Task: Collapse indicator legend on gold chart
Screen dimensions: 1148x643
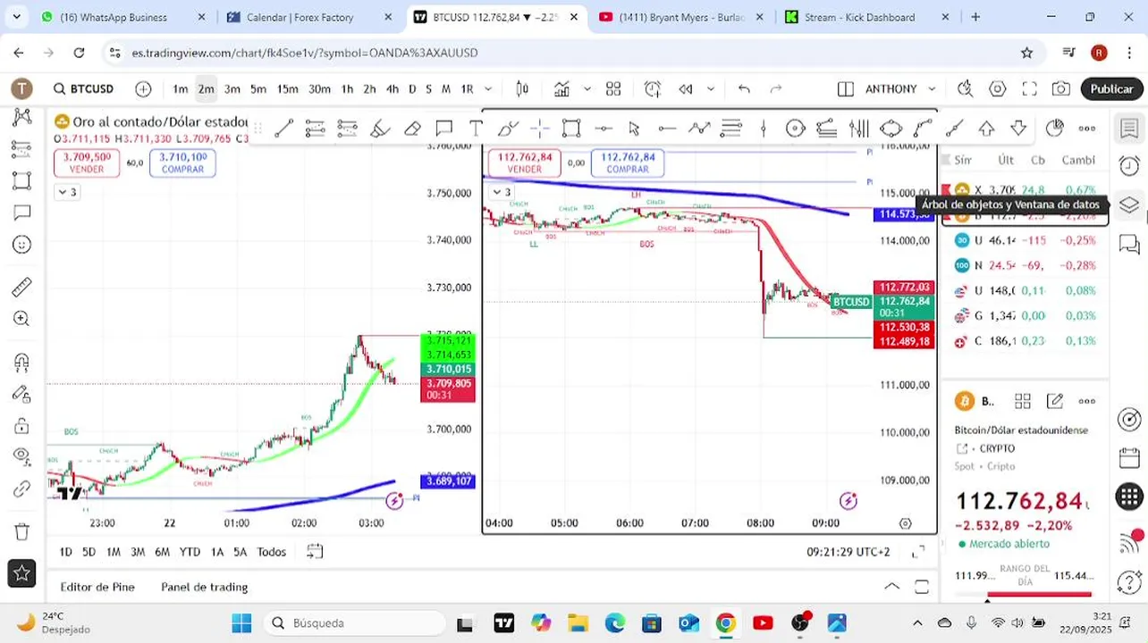Action: (67, 192)
